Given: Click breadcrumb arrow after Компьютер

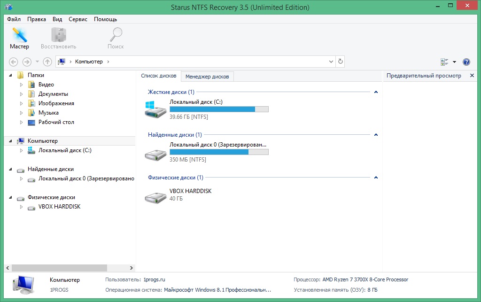Looking at the screenshot, I should [x=108, y=62].
